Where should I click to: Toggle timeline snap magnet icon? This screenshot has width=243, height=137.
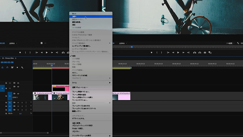(x=7, y=68)
